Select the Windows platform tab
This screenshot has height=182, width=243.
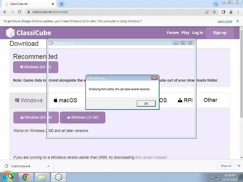click(29, 100)
